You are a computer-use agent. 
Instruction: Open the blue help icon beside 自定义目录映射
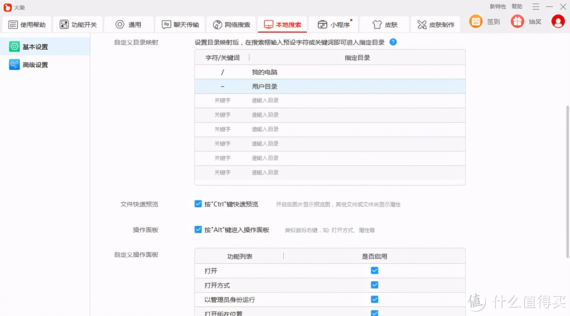393,42
